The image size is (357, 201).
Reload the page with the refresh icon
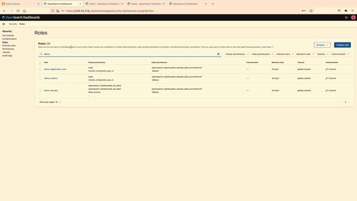click(18, 11)
